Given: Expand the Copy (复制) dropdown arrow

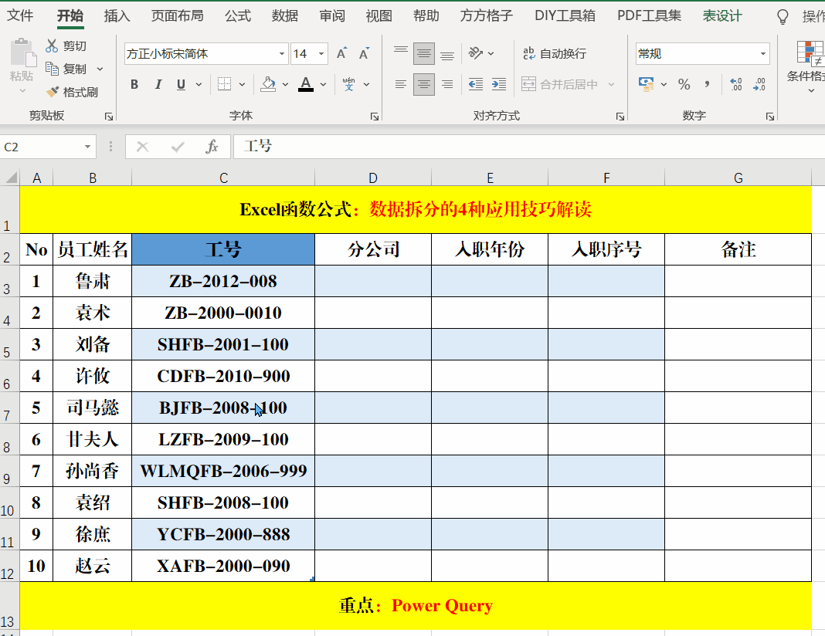Looking at the screenshot, I should (x=100, y=69).
